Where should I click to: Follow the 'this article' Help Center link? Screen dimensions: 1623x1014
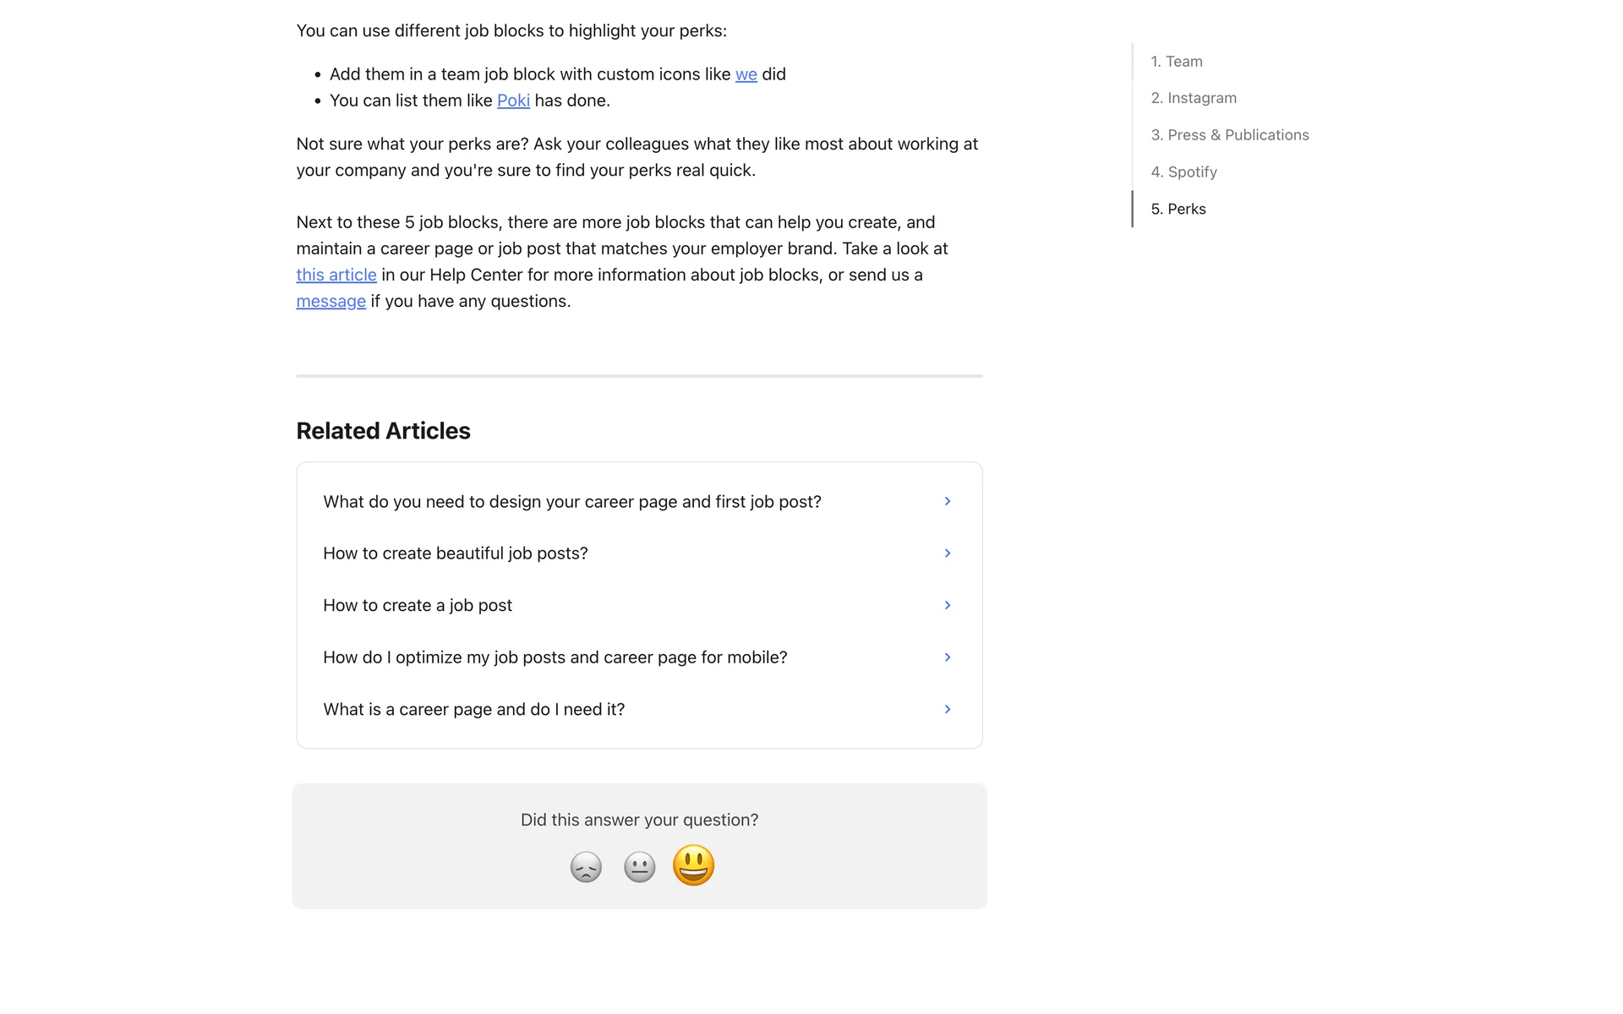point(336,275)
